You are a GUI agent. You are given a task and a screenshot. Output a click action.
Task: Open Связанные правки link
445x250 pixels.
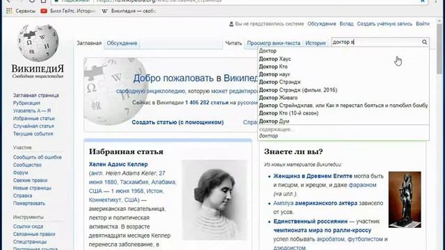tap(34, 234)
